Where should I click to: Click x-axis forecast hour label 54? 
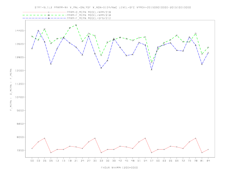(145, 161)
